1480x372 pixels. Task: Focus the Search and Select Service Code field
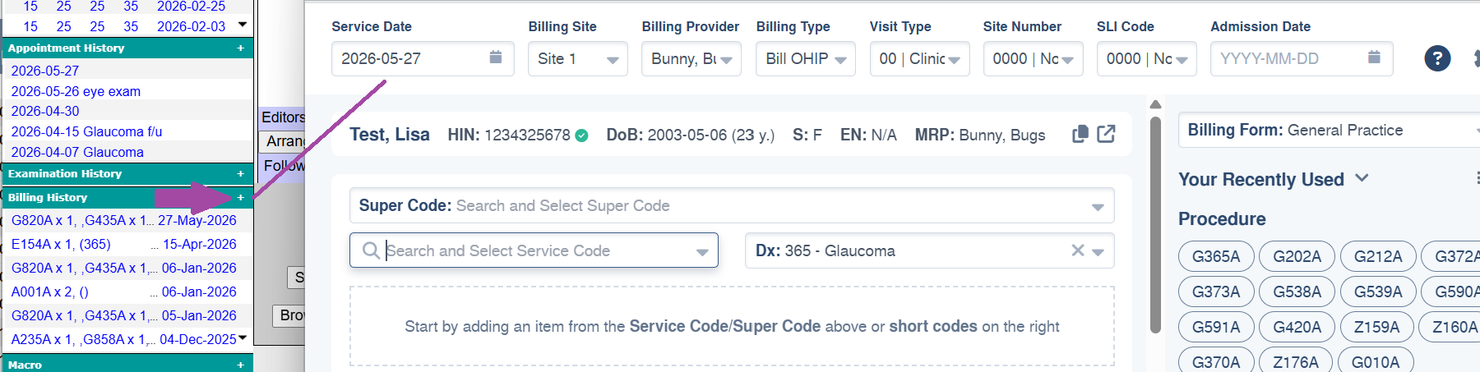[534, 250]
